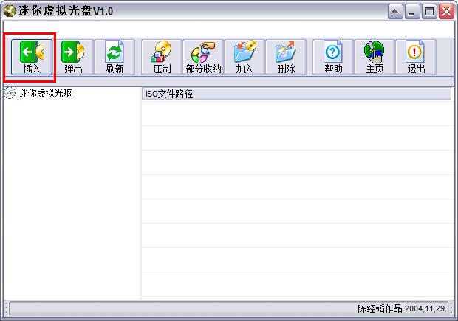Maximize the 迷你虚拟光盘 window
This screenshot has height=321, width=458.
point(429,12)
